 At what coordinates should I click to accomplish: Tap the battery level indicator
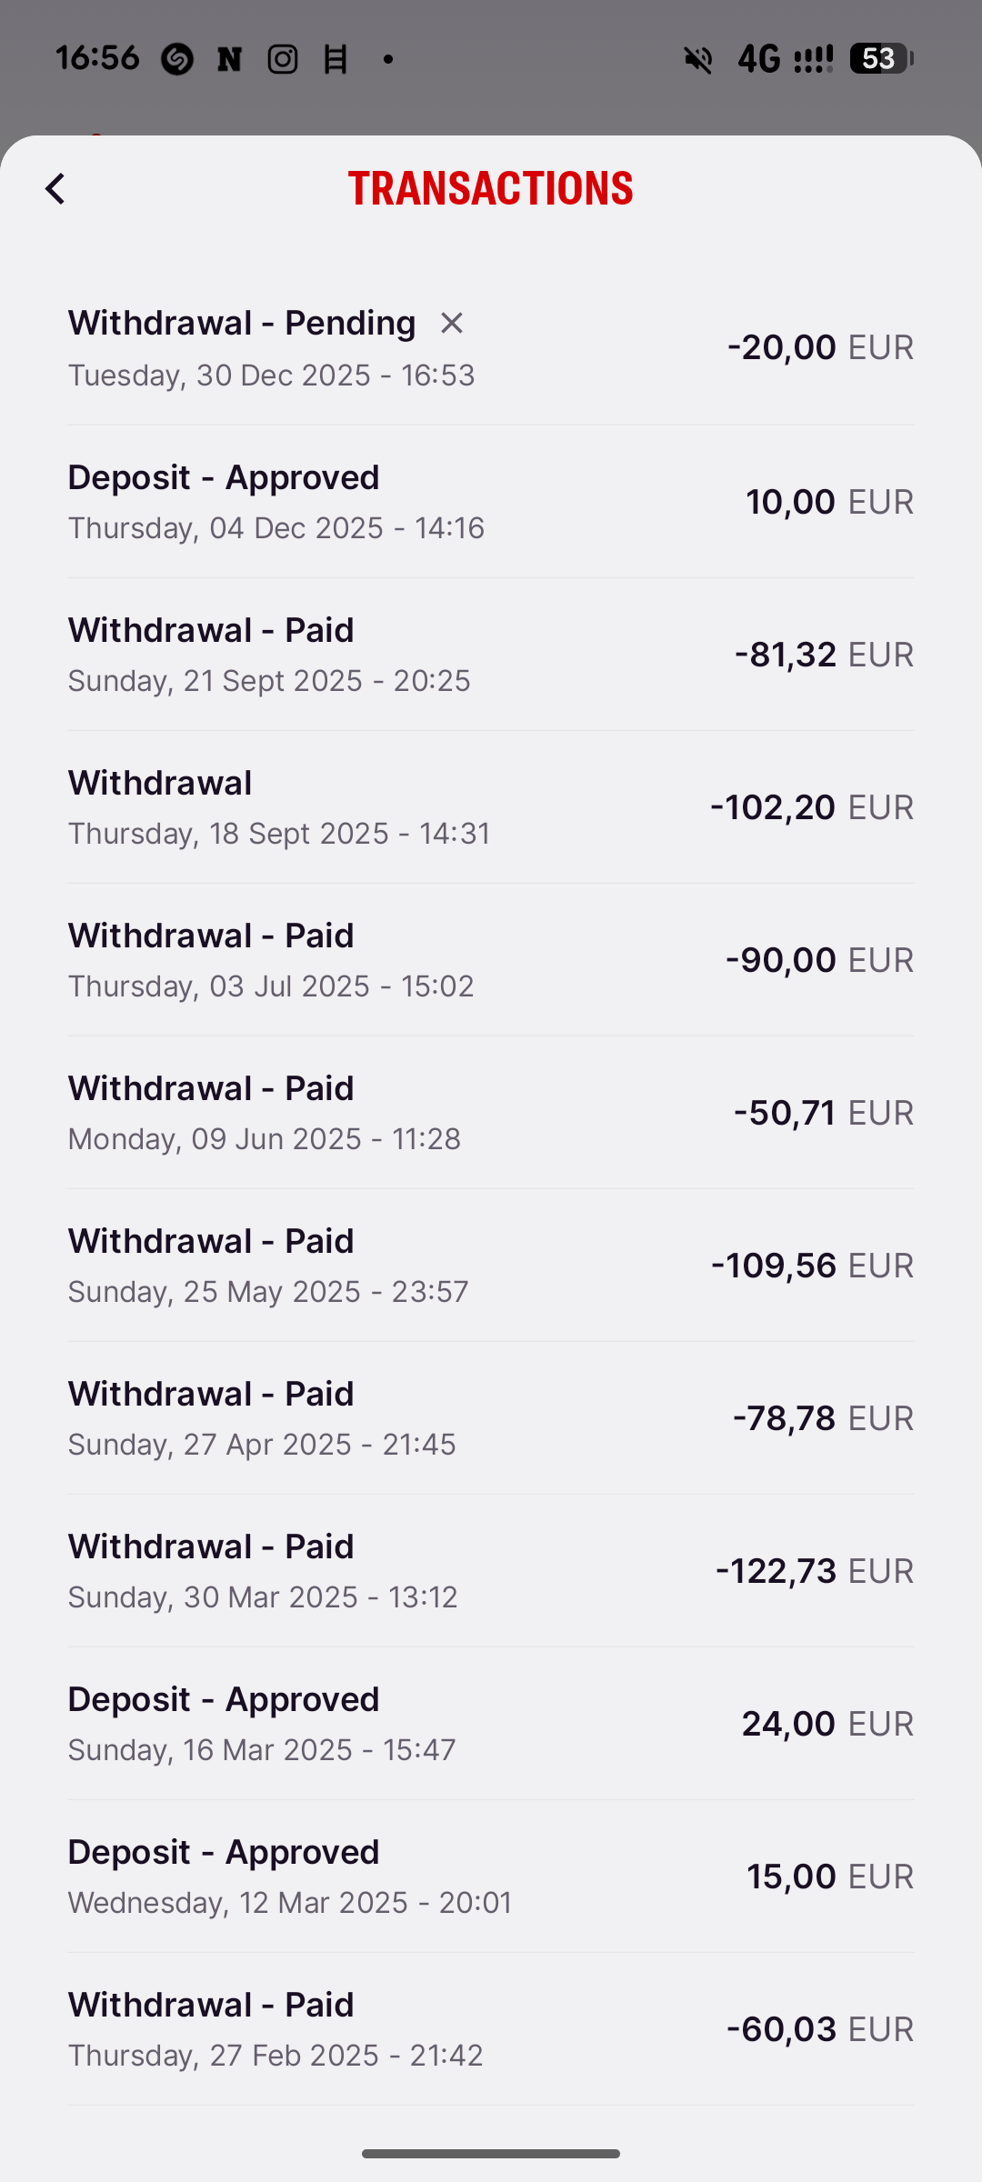pyautogui.click(x=880, y=59)
